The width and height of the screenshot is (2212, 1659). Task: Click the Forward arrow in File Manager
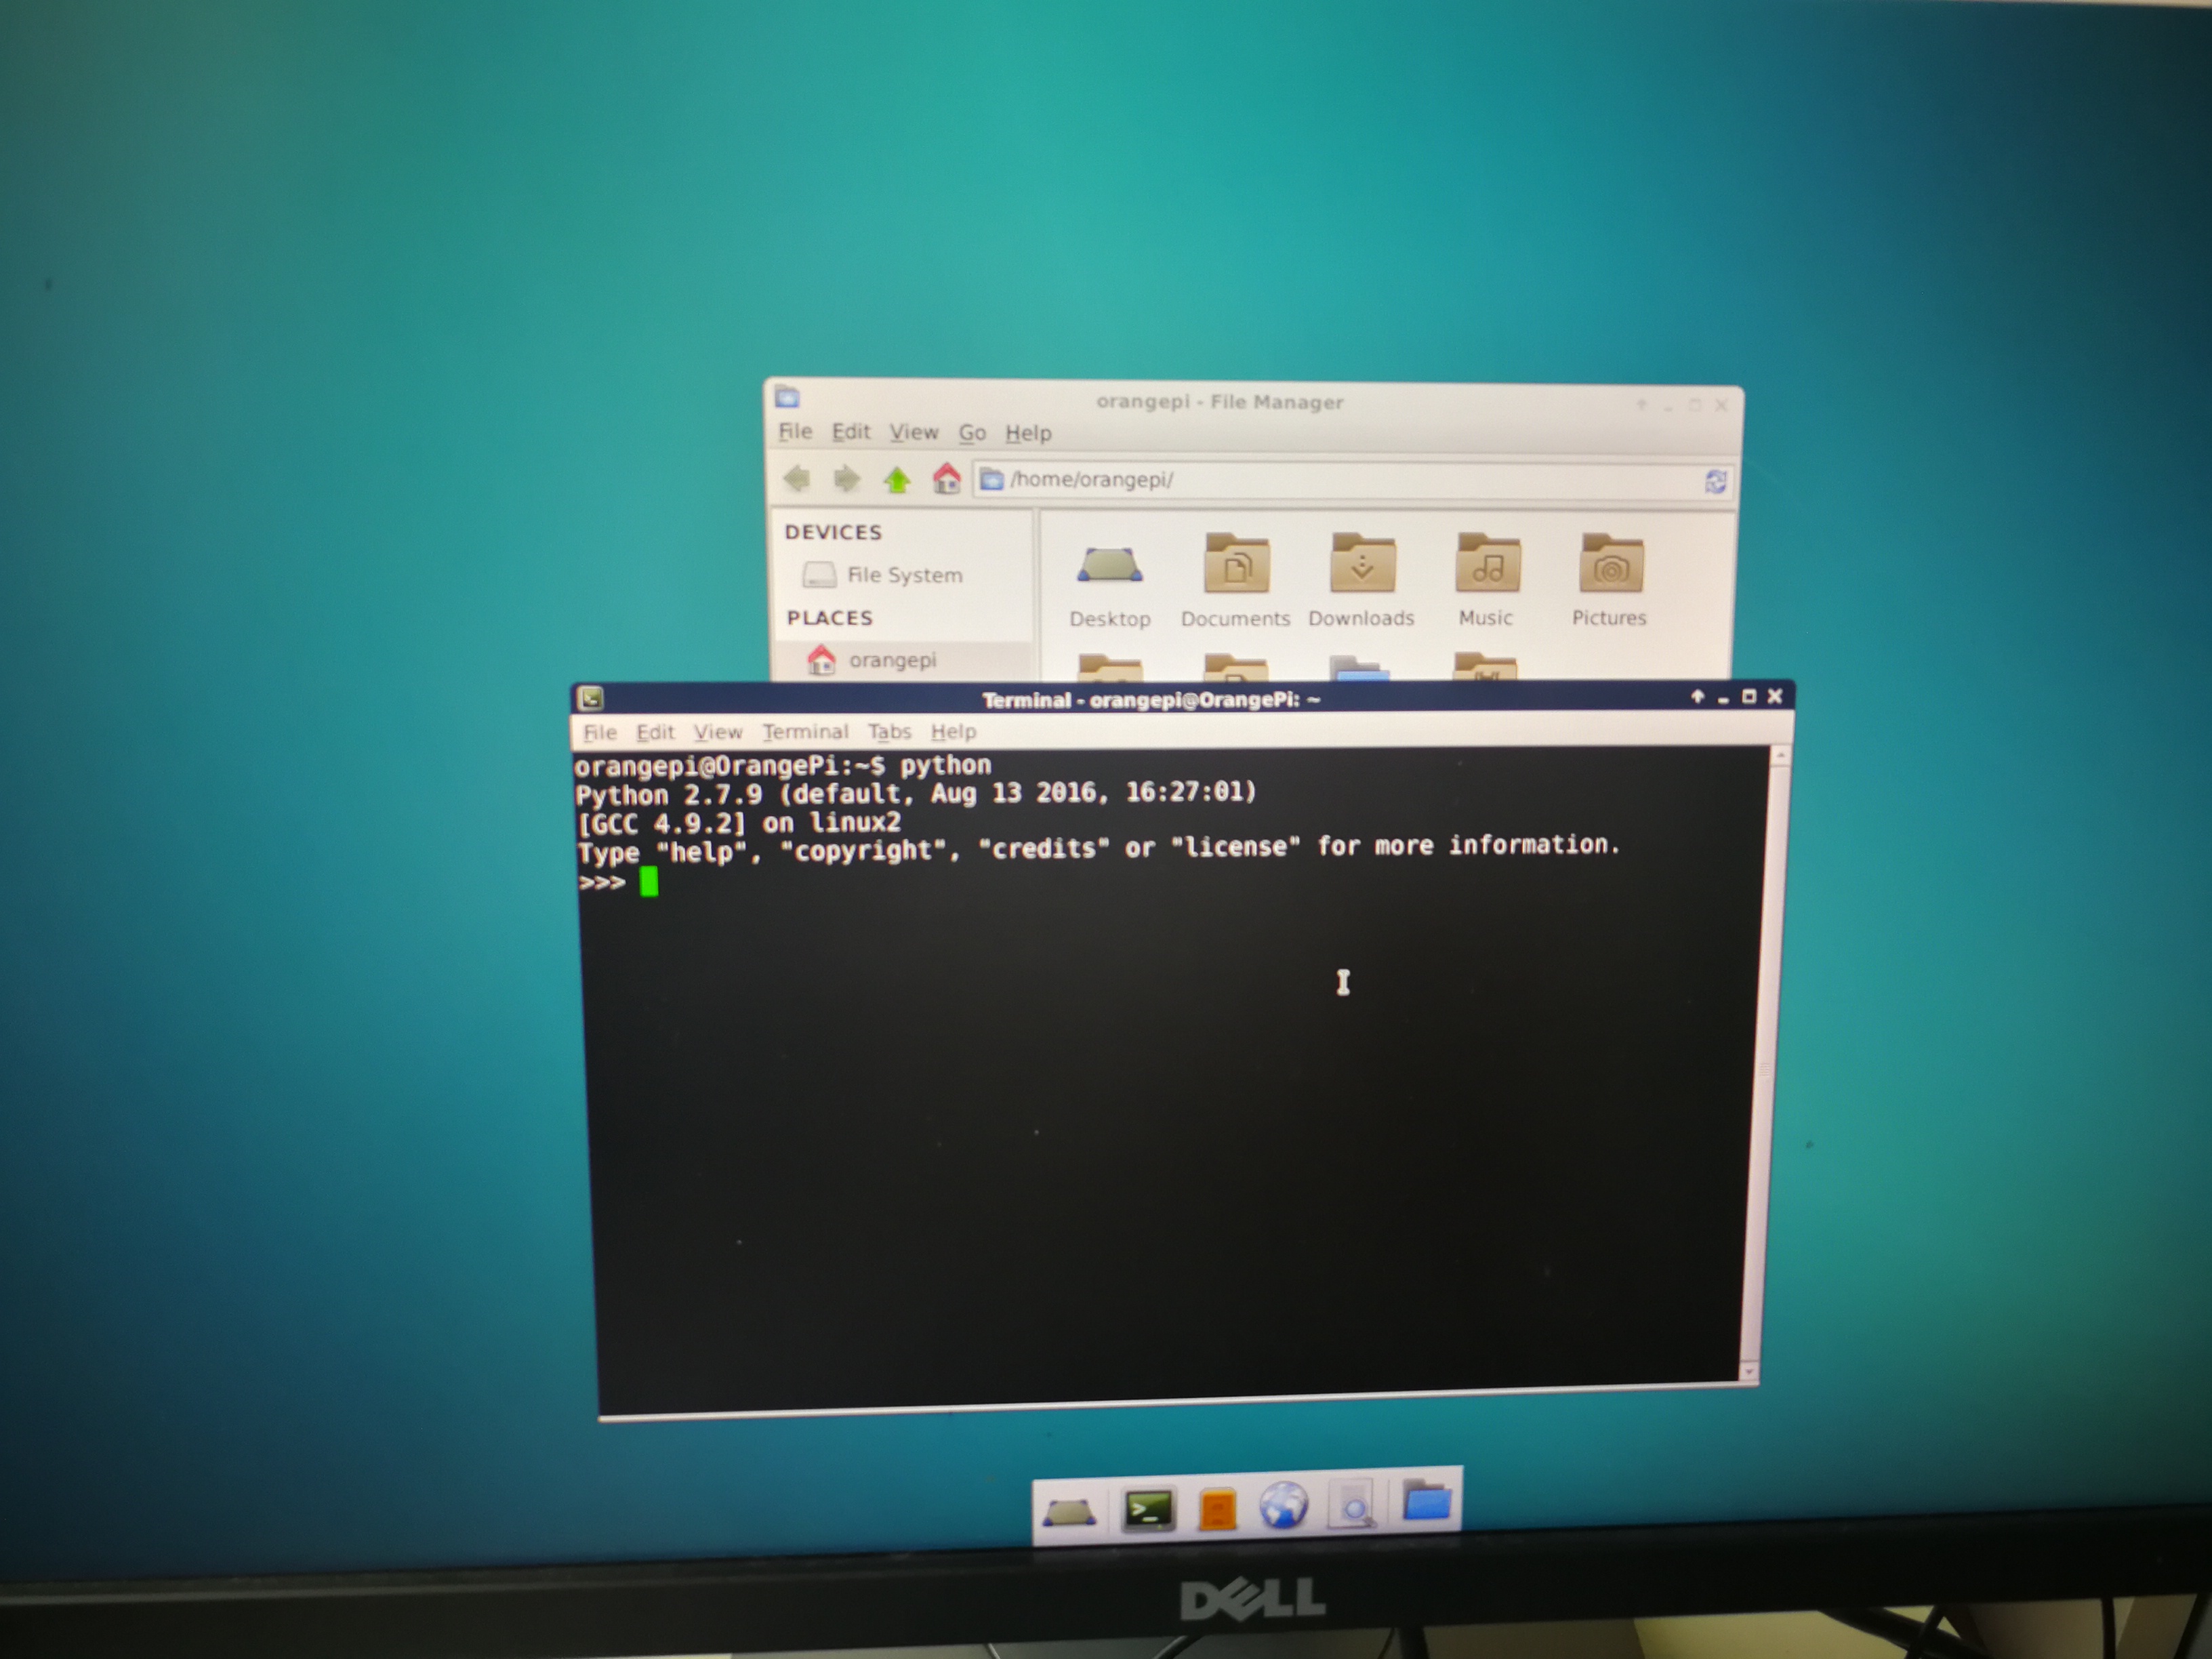tap(847, 479)
